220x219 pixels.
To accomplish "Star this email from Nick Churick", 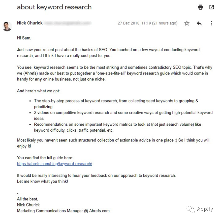I will [x=187, y=23].
